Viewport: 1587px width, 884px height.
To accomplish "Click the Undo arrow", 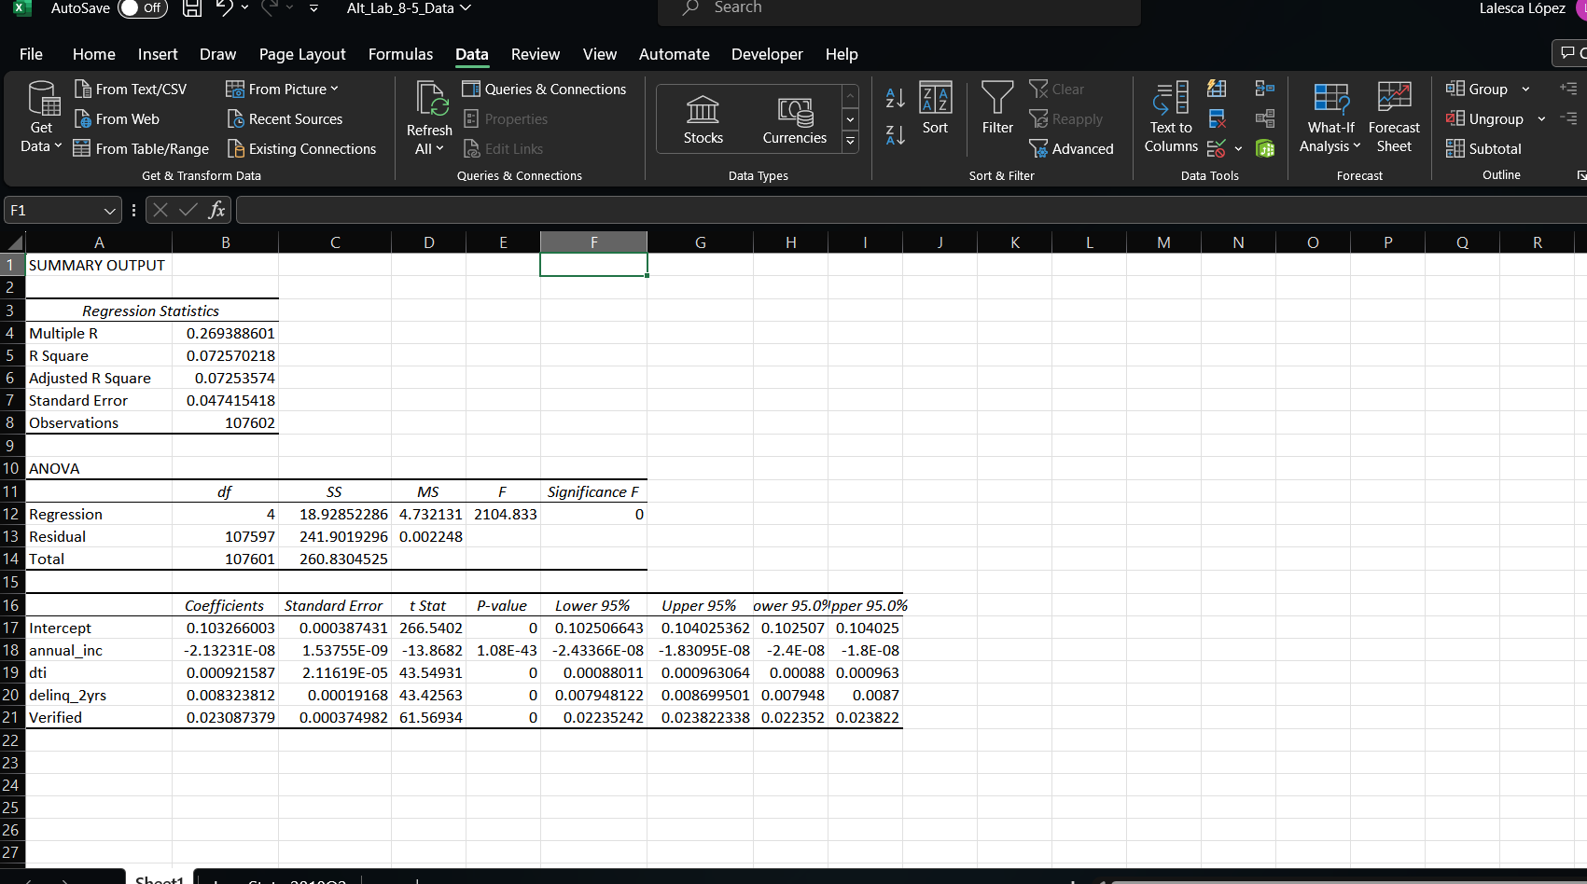I will [225, 8].
